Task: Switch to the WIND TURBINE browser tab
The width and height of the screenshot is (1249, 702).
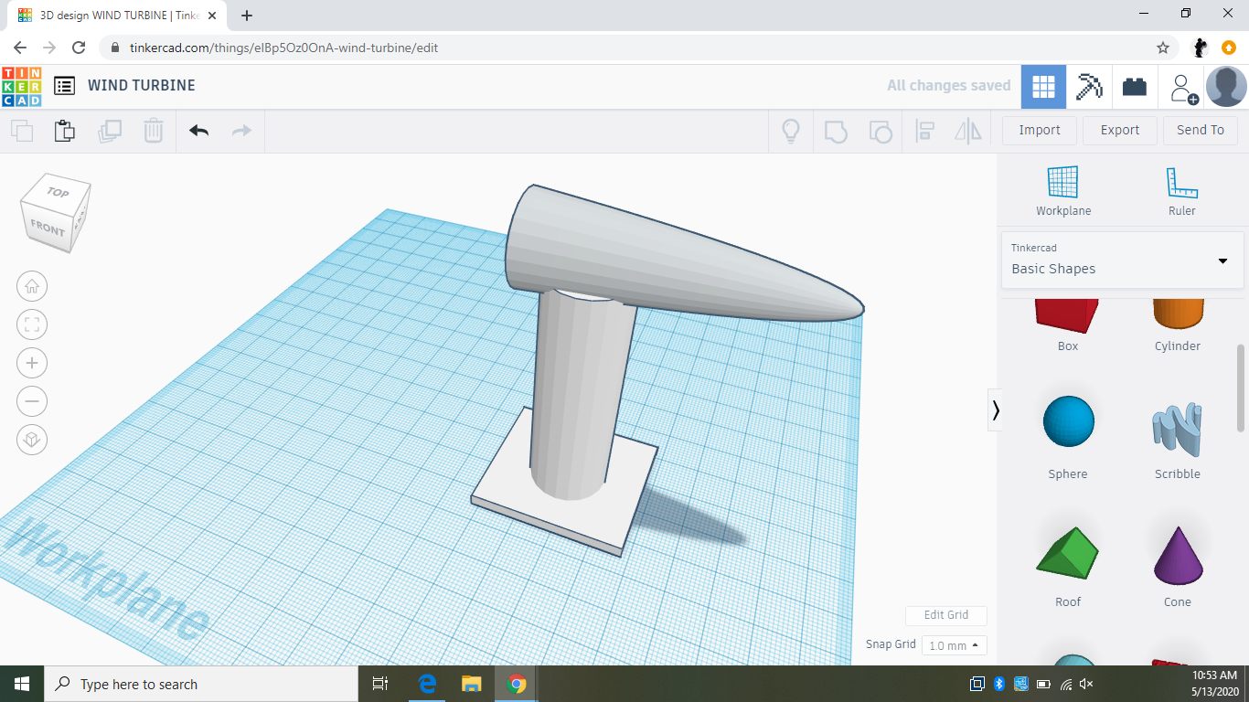Action: (x=110, y=16)
